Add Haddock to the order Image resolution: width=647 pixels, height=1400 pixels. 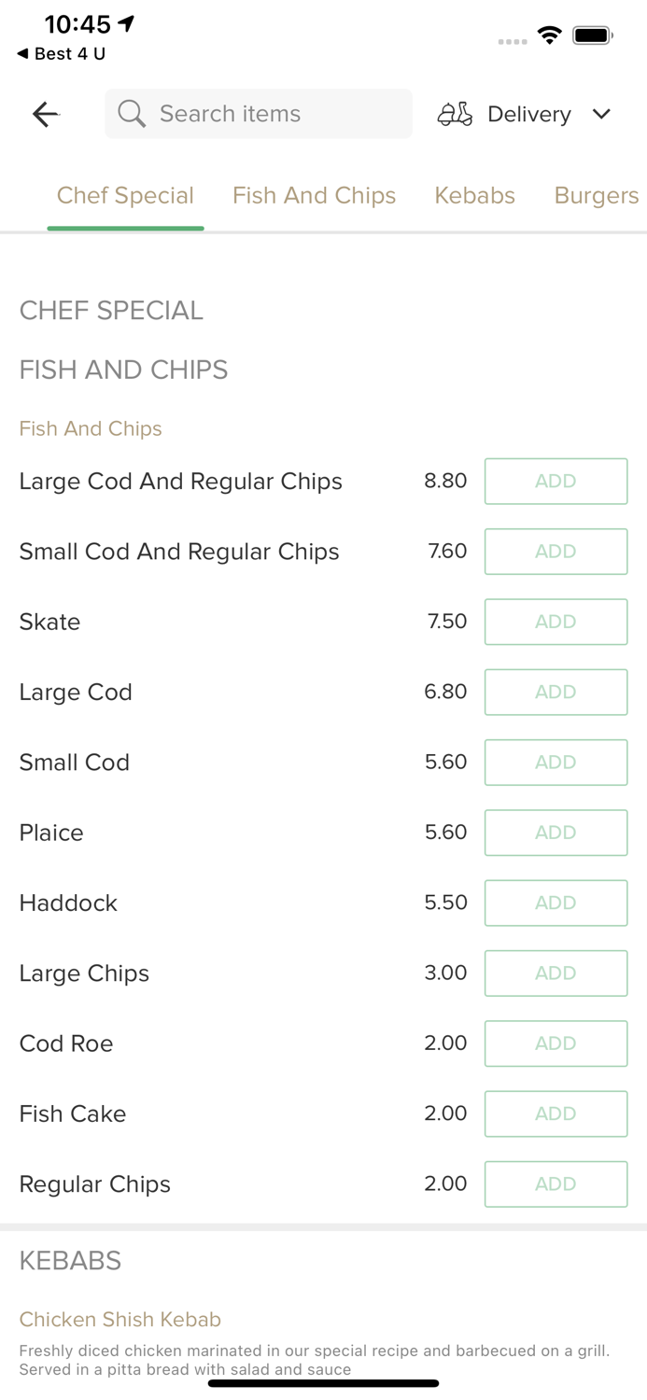point(556,903)
